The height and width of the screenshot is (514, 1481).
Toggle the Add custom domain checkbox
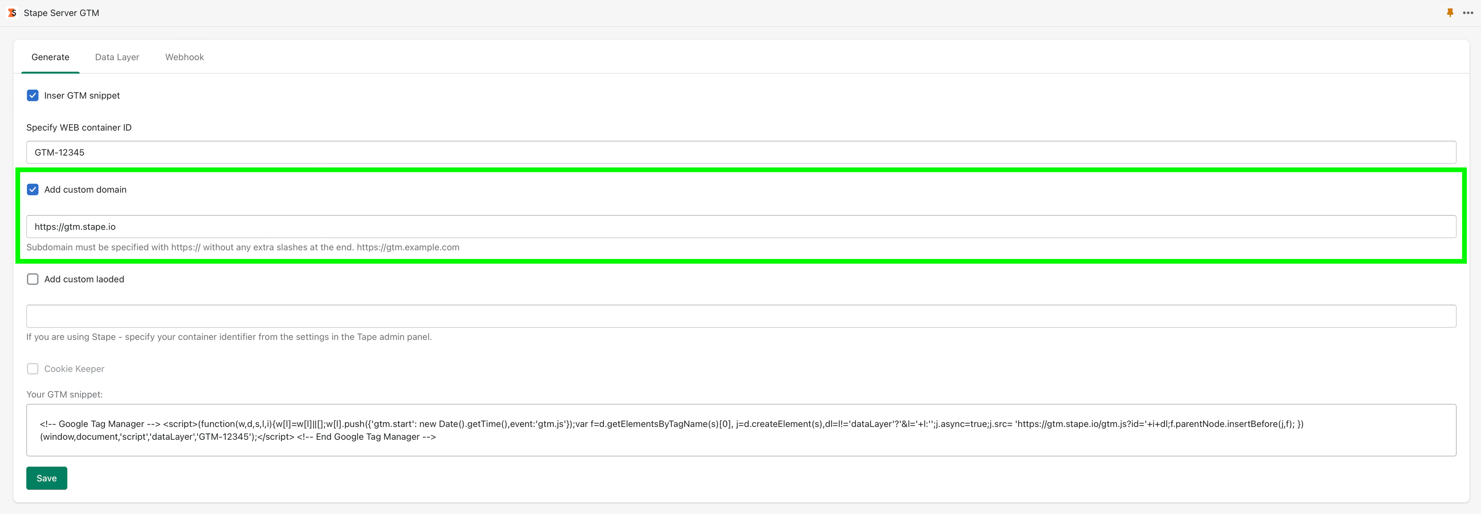click(33, 190)
